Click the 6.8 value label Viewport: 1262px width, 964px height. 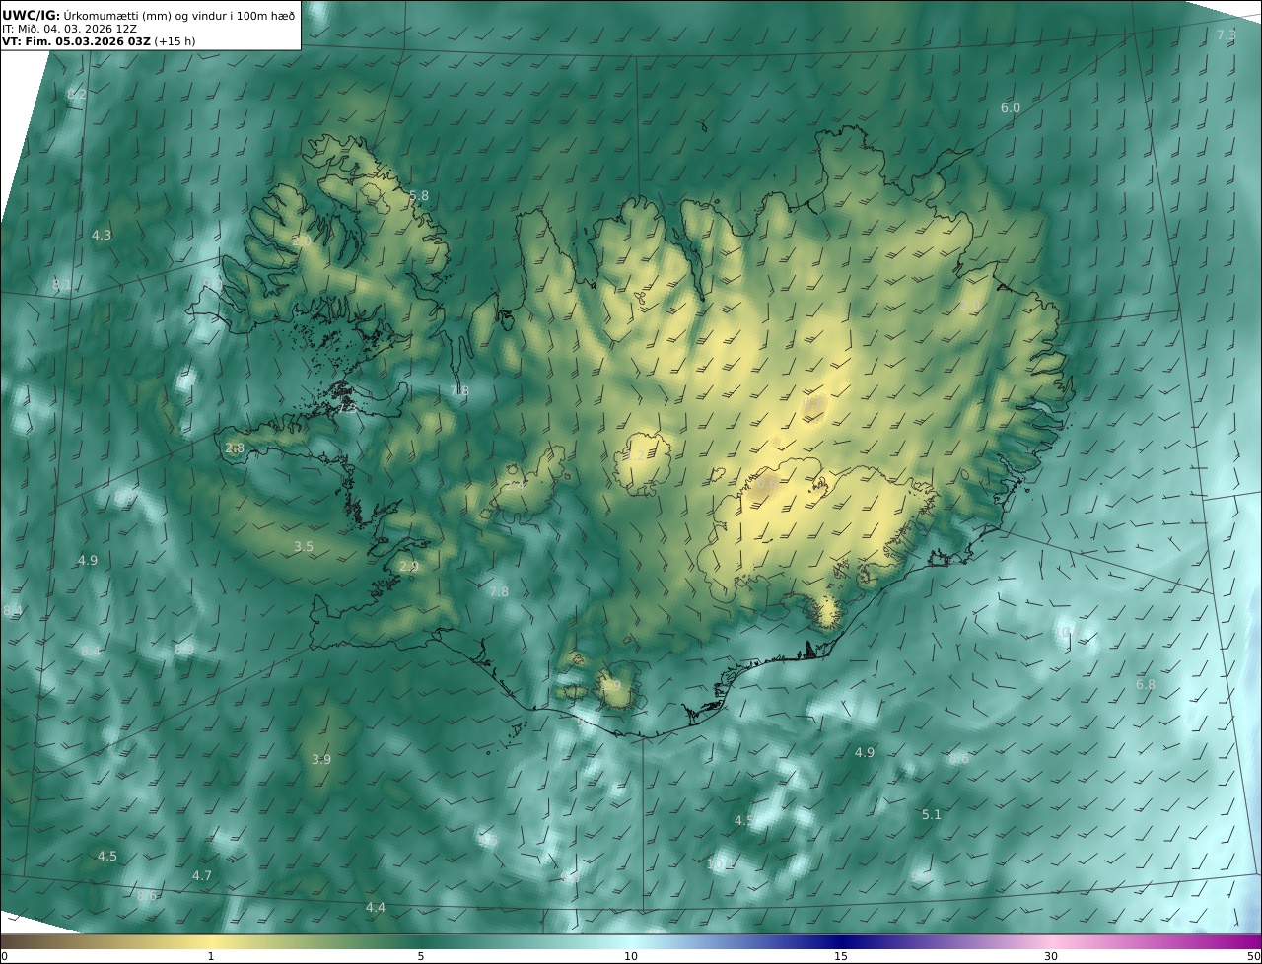pos(1146,684)
